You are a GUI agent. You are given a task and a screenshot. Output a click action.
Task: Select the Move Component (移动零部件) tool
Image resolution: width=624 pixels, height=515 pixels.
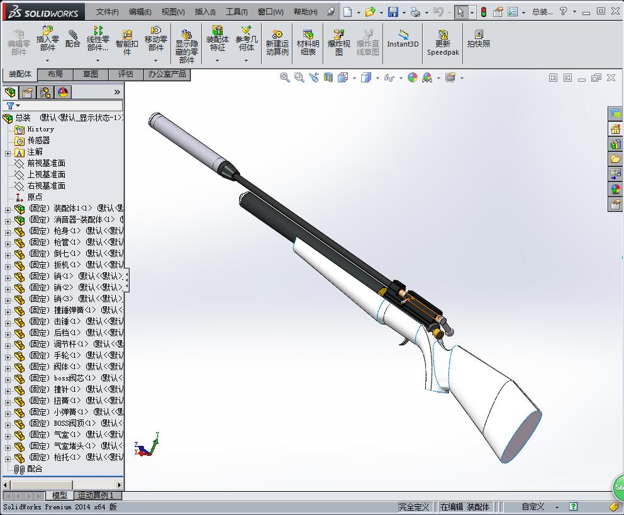155,38
